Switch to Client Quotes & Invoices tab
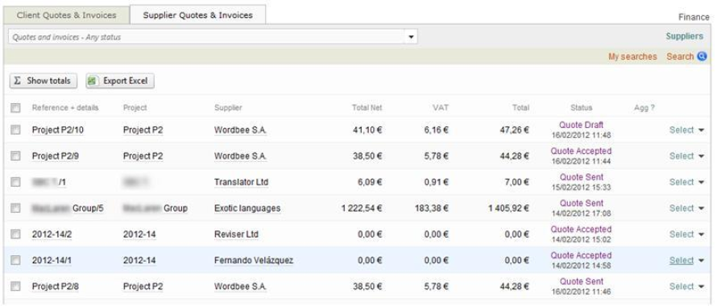 pyautogui.click(x=67, y=15)
